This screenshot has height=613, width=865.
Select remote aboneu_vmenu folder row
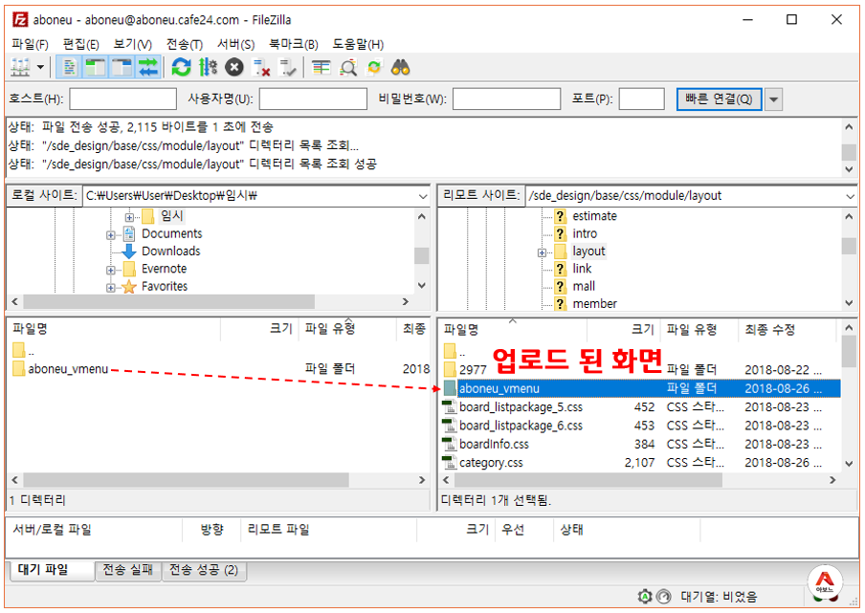640,388
